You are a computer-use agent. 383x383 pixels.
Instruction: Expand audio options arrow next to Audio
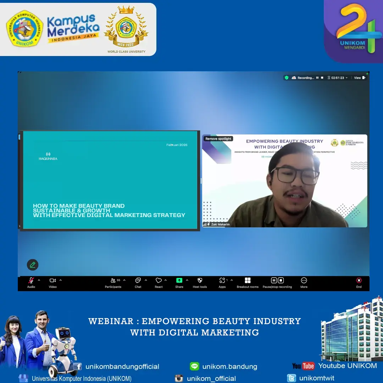[x=39, y=280]
